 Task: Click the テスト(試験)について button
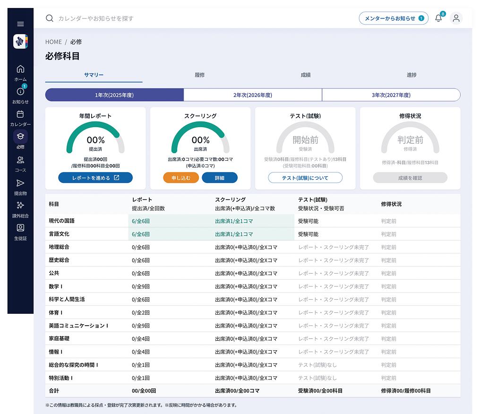pos(305,178)
